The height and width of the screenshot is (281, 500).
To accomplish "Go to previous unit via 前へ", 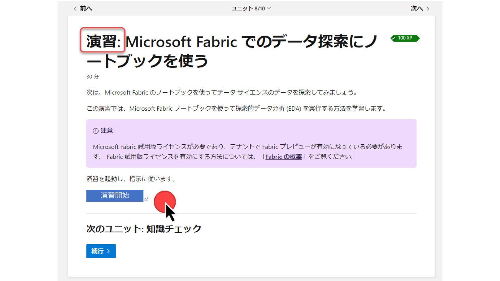I will point(83,9).
